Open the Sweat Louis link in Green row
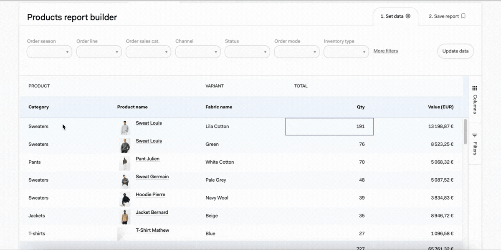 (149, 141)
